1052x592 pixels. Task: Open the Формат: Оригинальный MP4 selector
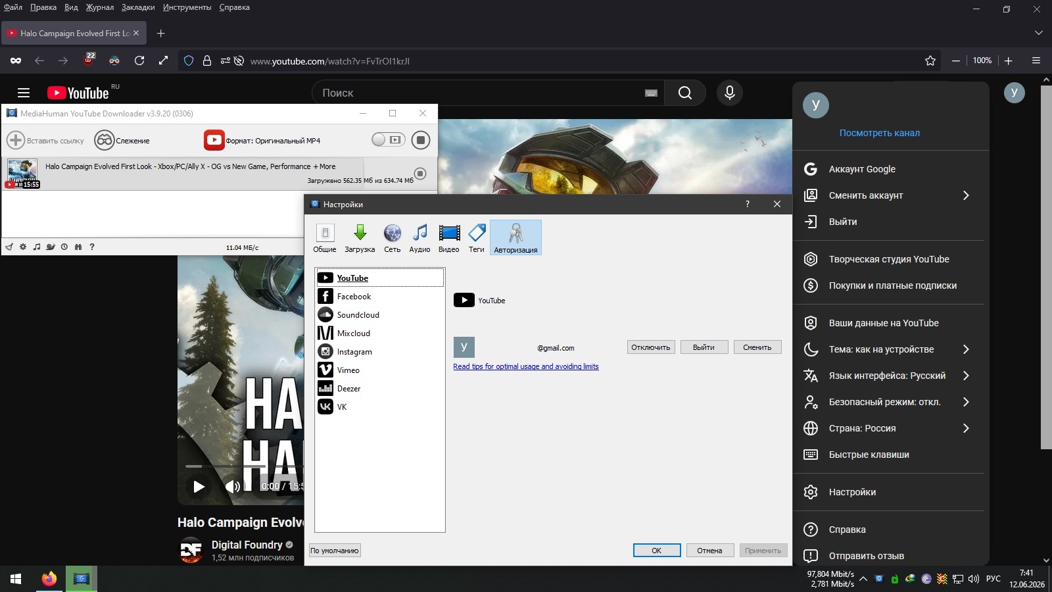tap(262, 140)
